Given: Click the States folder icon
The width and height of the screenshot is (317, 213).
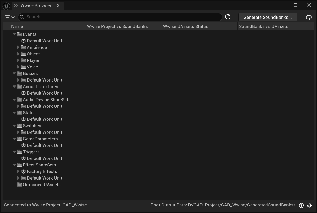Looking at the screenshot, I should click(x=20, y=113).
